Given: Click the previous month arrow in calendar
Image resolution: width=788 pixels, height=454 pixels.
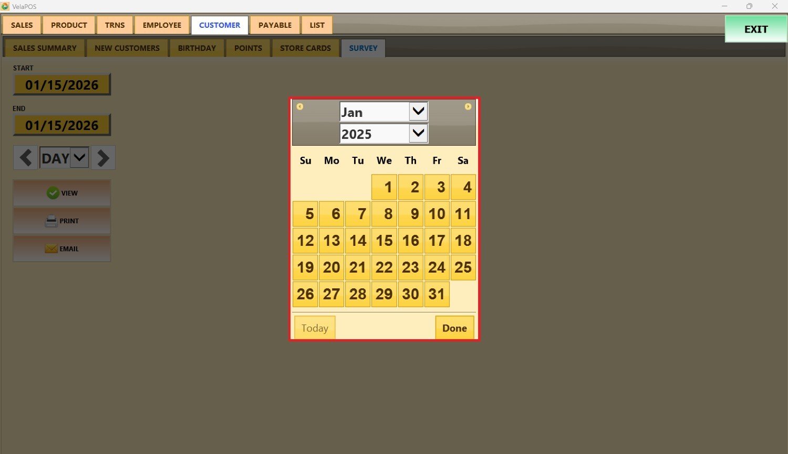Looking at the screenshot, I should [300, 106].
